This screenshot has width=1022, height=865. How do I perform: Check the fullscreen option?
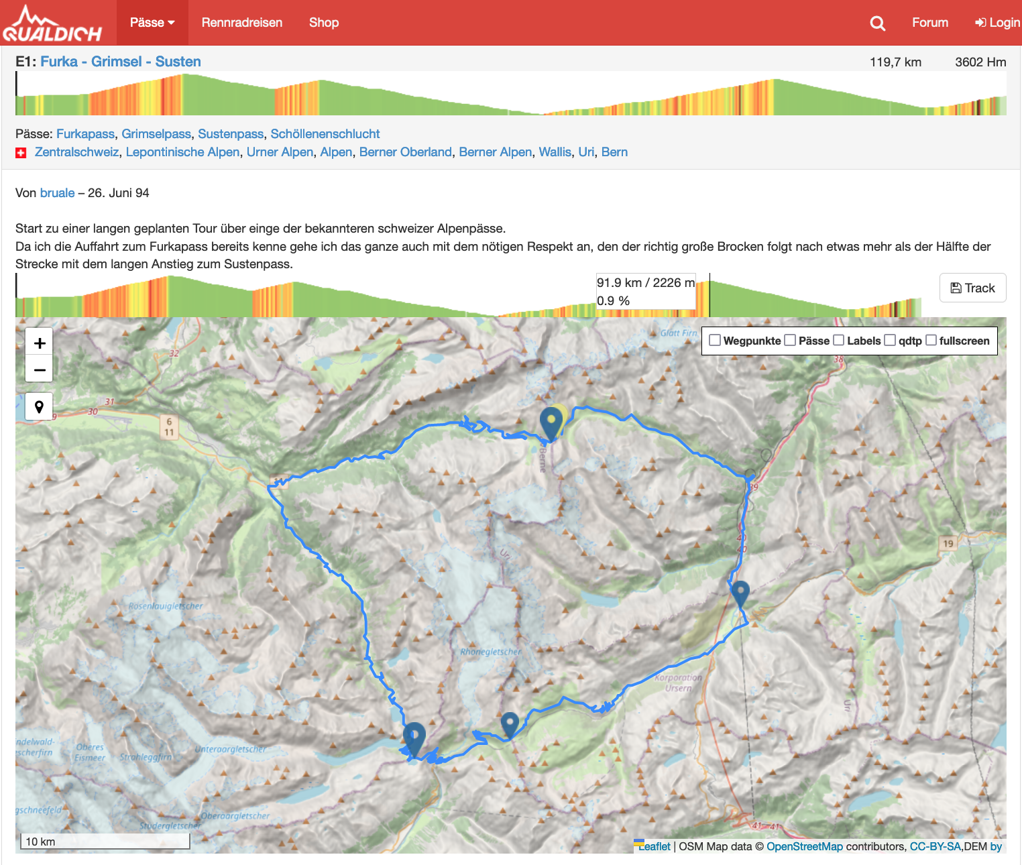coord(931,341)
